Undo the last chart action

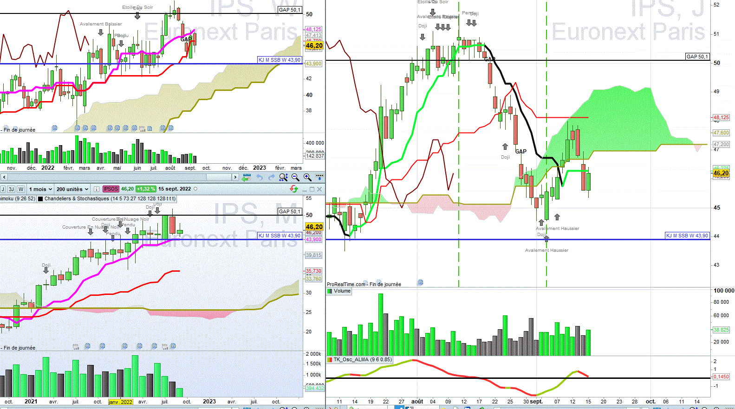click(260, 177)
